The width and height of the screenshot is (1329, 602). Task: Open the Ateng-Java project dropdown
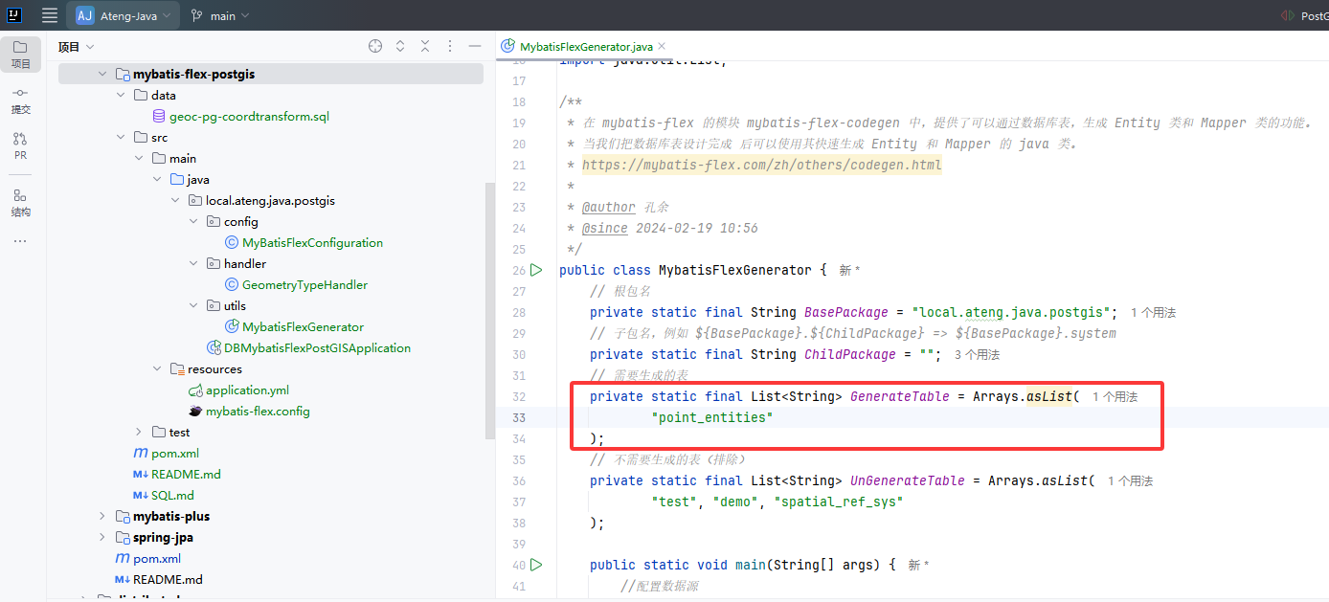coord(125,15)
